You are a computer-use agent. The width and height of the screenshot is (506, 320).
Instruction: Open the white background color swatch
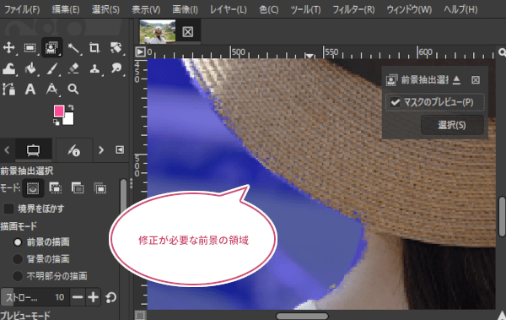pos(69,119)
